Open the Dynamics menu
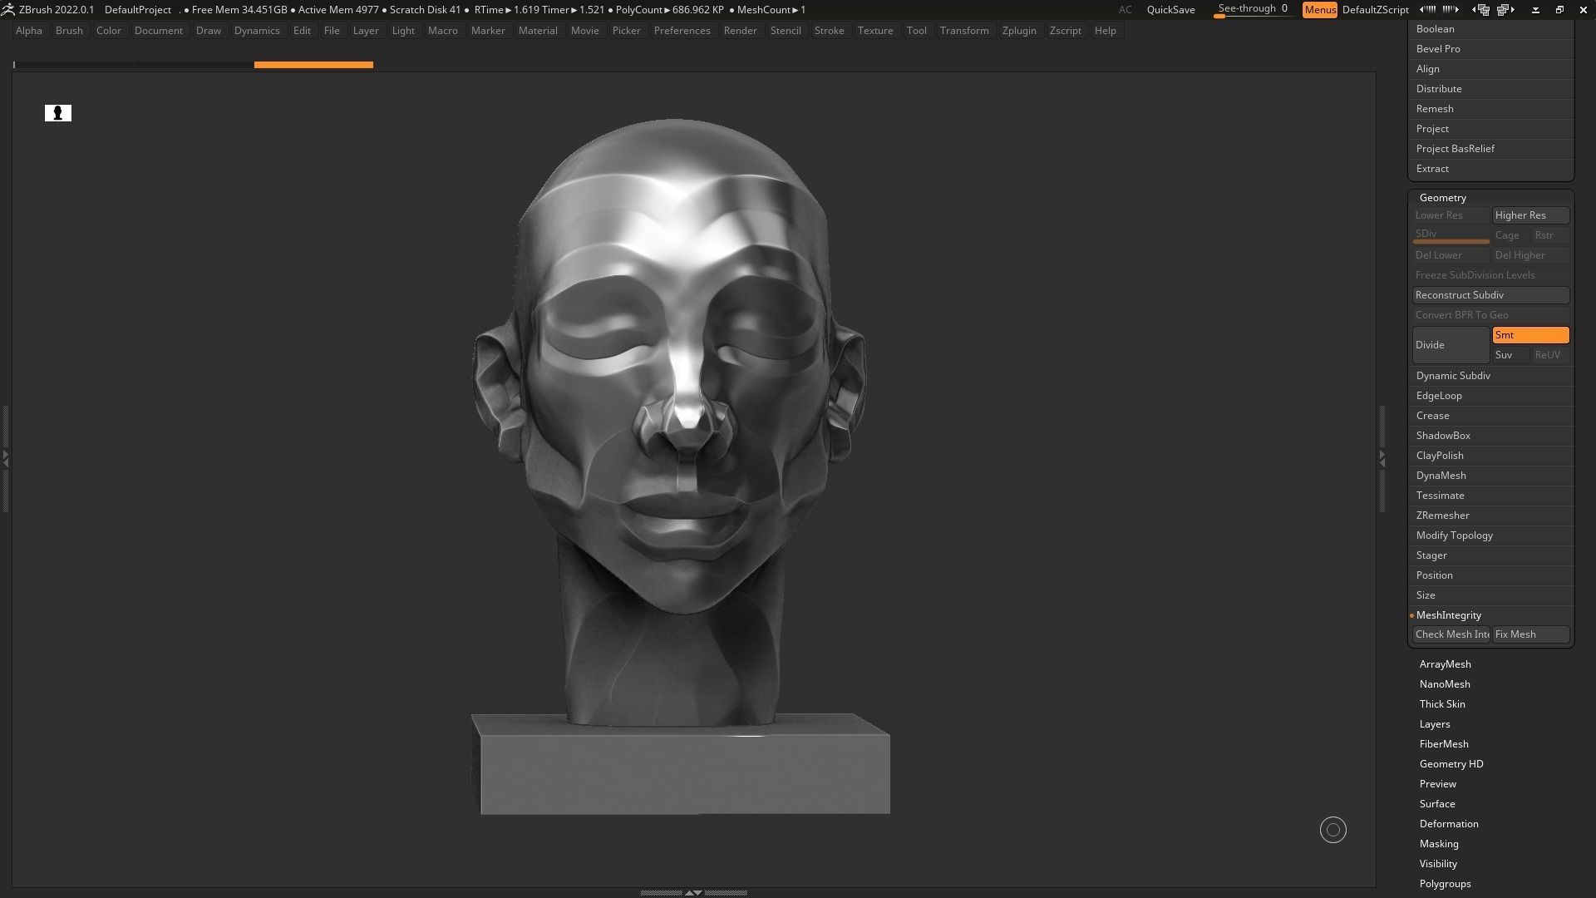Screen dimensions: 1596x898 coord(257,31)
